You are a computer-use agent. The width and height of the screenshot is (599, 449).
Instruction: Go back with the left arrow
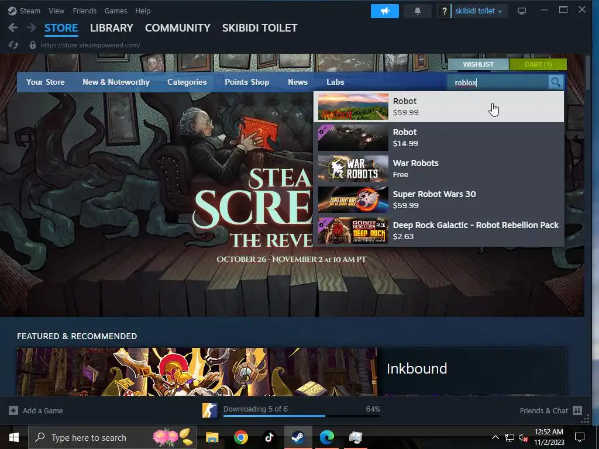[x=13, y=27]
